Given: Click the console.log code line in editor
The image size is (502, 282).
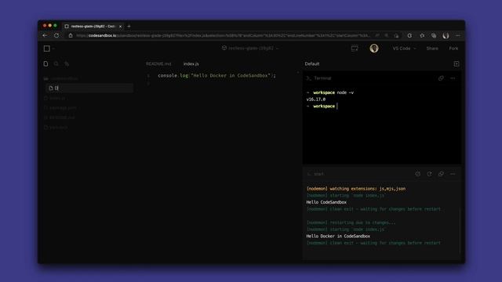Looking at the screenshot, I should coord(216,75).
